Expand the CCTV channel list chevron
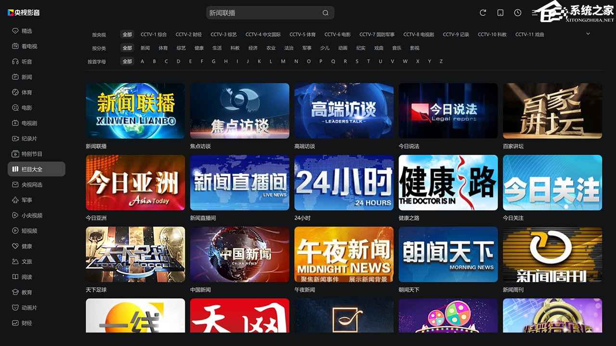The width and height of the screenshot is (616, 346). pyautogui.click(x=588, y=34)
